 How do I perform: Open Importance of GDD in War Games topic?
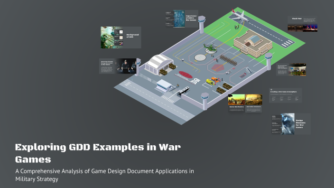[182, 19]
